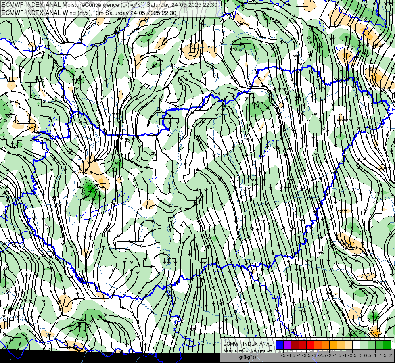Click the legend label MoistureConvergence
Image resolution: width=395 pixels, height=363 pixels.
[247, 350]
